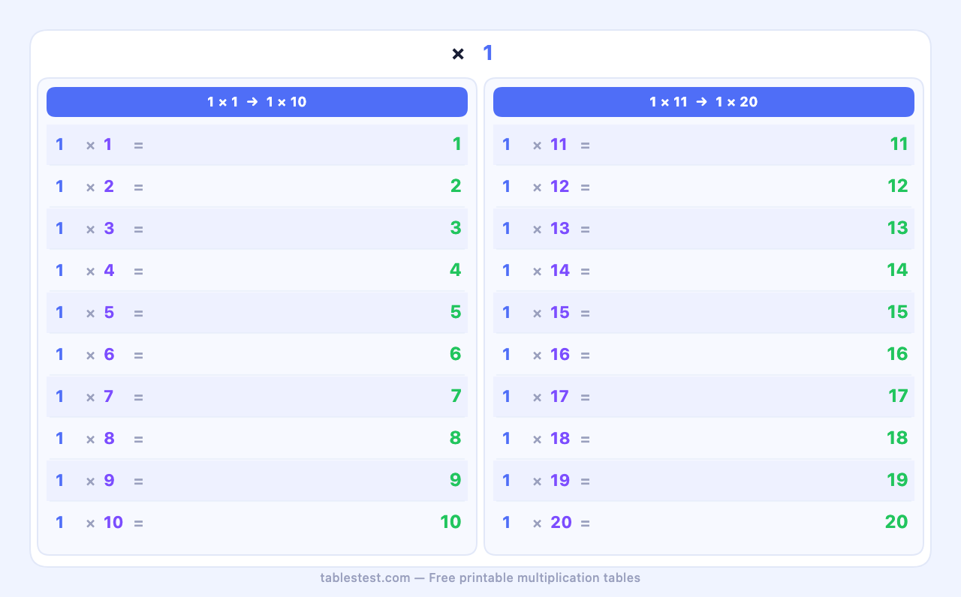This screenshot has width=961, height=597.
Task: Select the 1 × 1 → 1 × 10 header bar
Action: coord(257,102)
